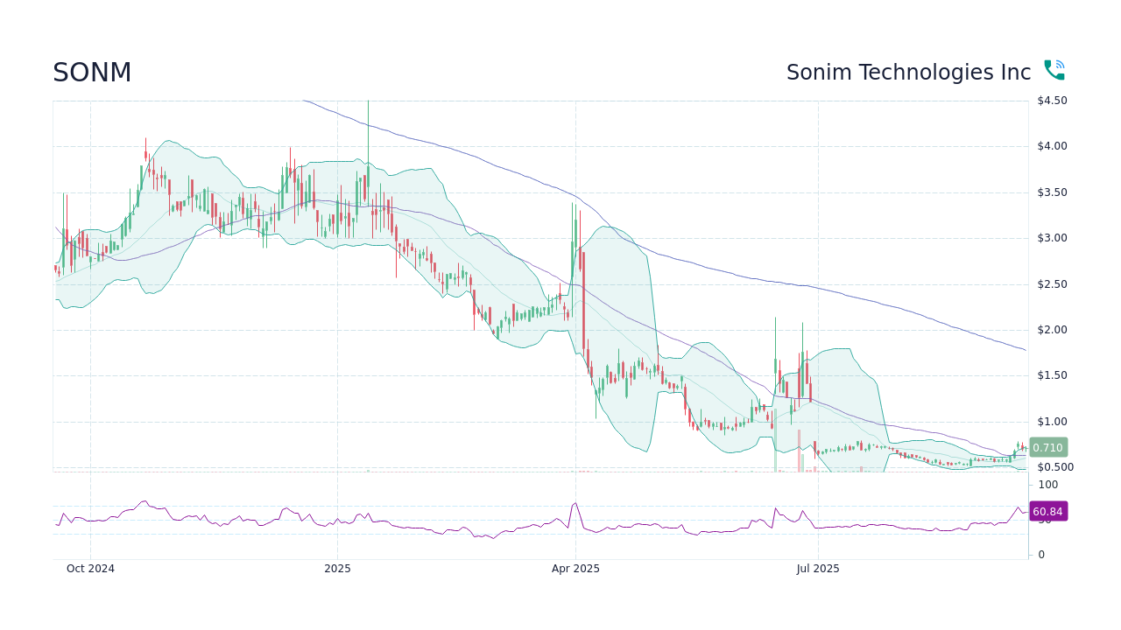Open the Apr 2025 date axis label

[x=575, y=569]
